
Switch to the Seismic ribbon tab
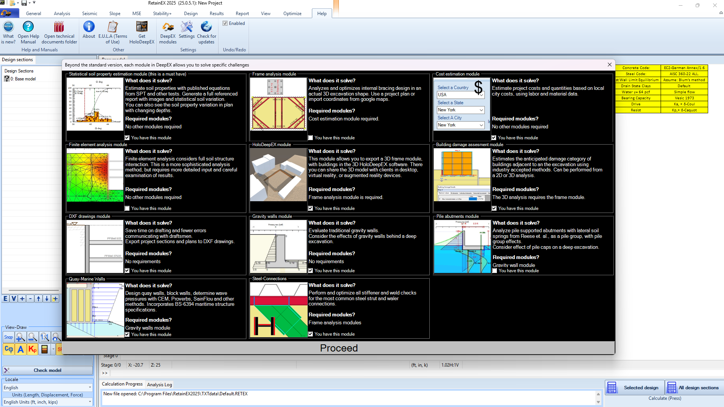90,14
